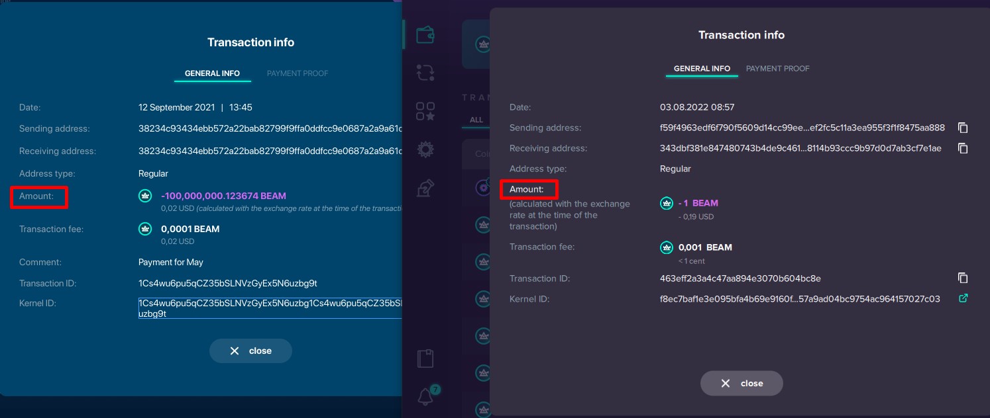Click the BEAM icon next to transaction fee
Screen dimensions: 990x418
coord(666,247)
